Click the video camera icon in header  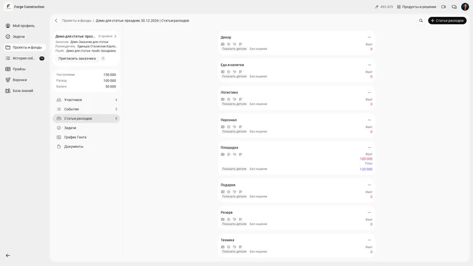click(x=443, y=7)
